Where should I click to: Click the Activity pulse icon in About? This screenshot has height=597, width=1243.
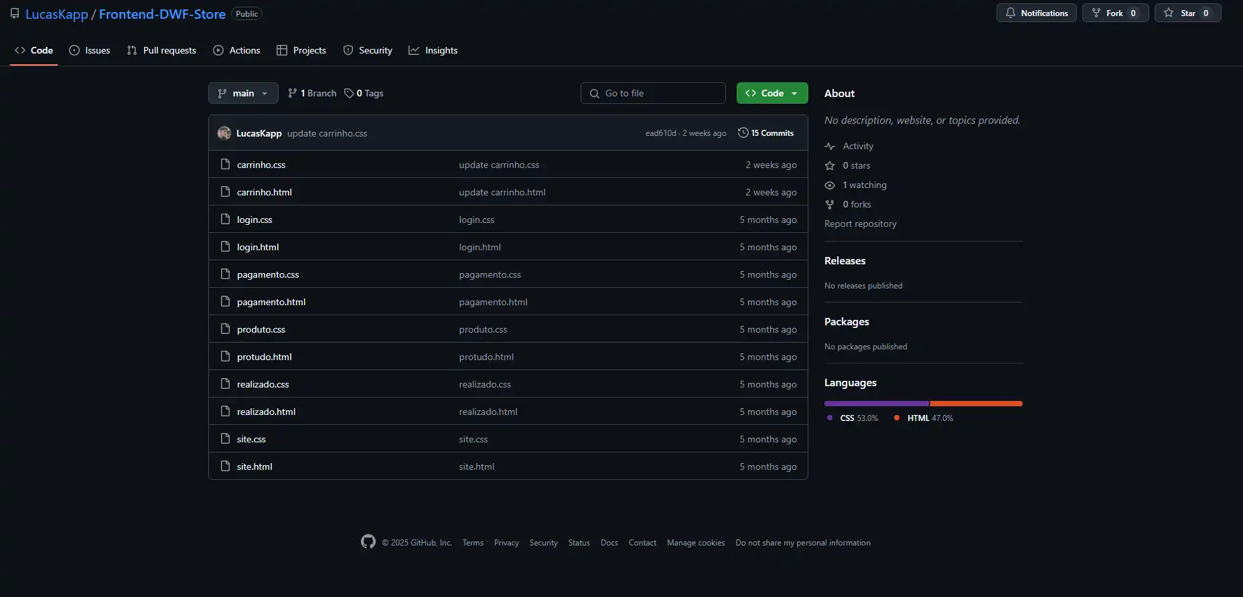tap(830, 146)
